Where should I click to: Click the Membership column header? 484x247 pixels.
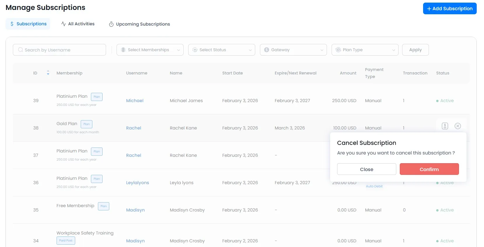69,73
